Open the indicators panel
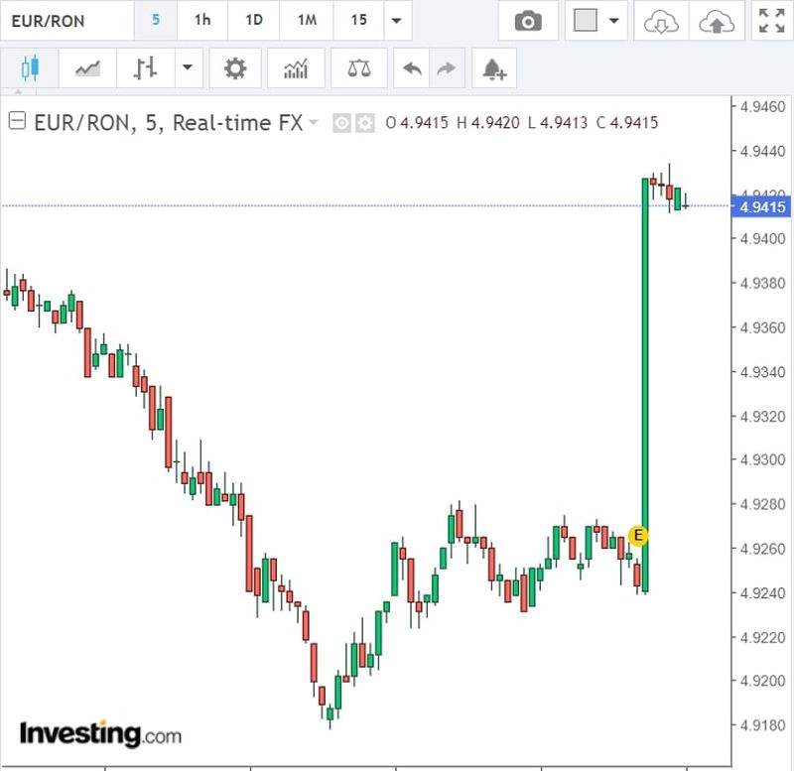 point(295,67)
